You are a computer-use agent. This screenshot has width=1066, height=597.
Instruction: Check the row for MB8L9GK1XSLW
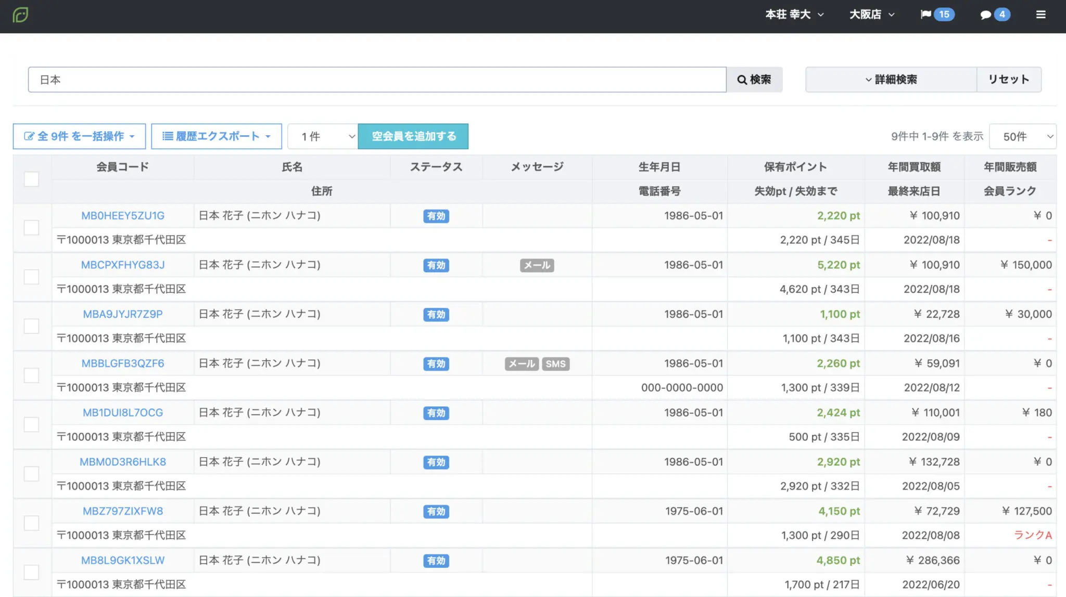click(31, 572)
